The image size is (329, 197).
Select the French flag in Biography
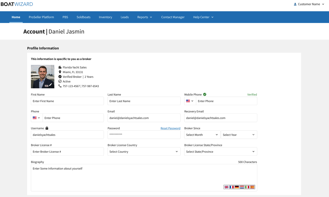coord(232,187)
